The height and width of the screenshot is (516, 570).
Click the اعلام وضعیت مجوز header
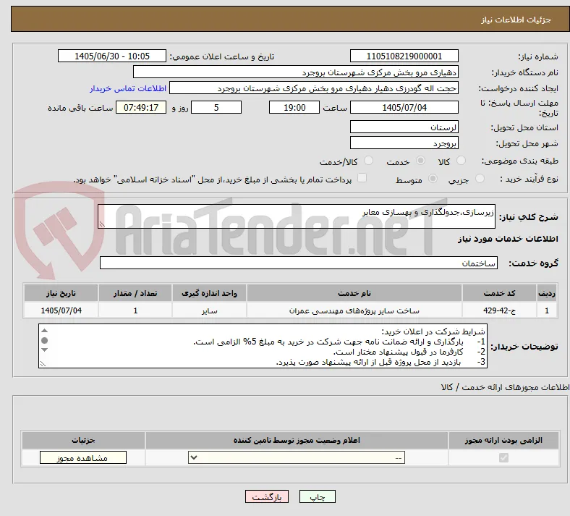click(x=297, y=440)
